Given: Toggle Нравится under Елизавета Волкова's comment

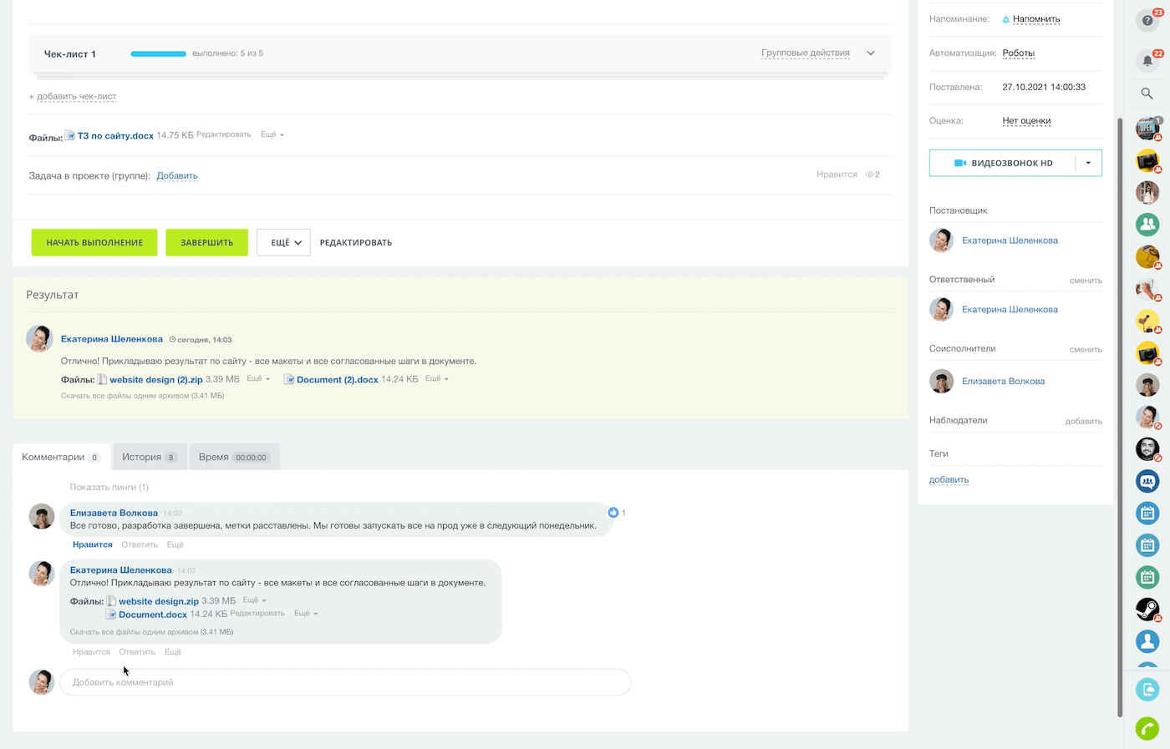Looking at the screenshot, I should (x=92, y=544).
